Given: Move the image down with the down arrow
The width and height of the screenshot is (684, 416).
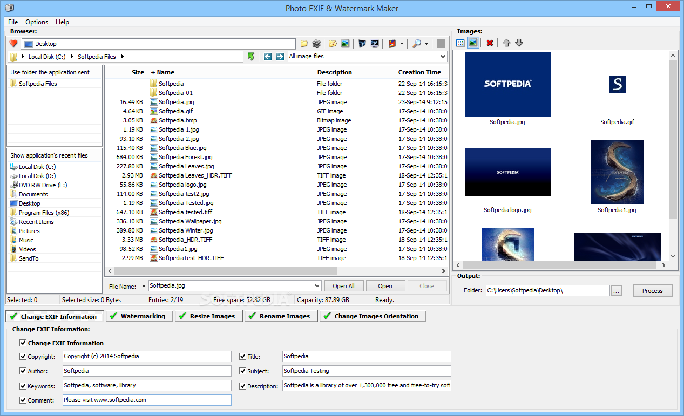Looking at the screenshot, I should tap(519, 43).
